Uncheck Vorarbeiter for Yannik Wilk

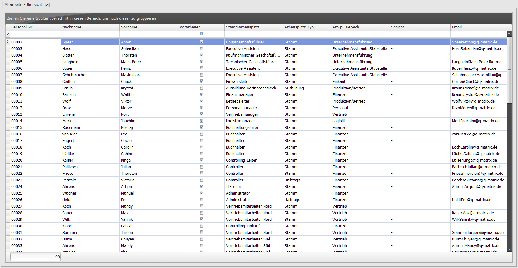coord(201,219)
